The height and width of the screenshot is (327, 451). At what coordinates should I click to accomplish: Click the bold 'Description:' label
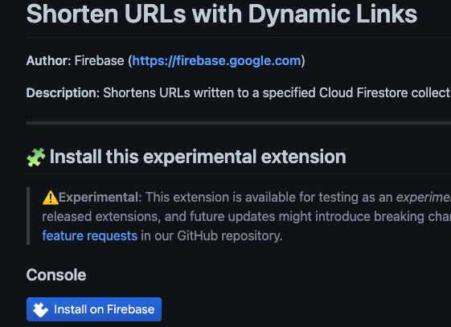[63, 93]
